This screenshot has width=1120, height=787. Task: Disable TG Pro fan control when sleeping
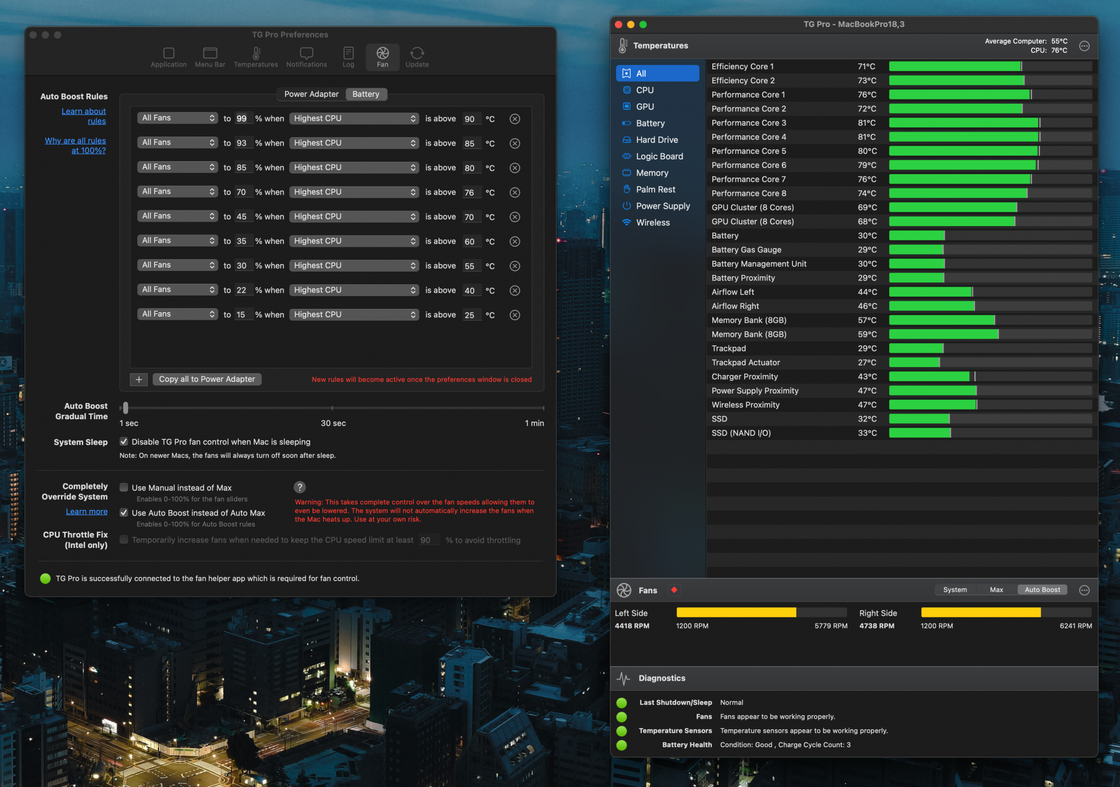click(x=124, y=442)
